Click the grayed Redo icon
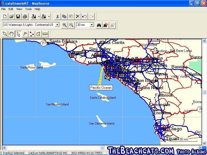The height and width of the screenshot is (155, 207). [x=91, y=17]
